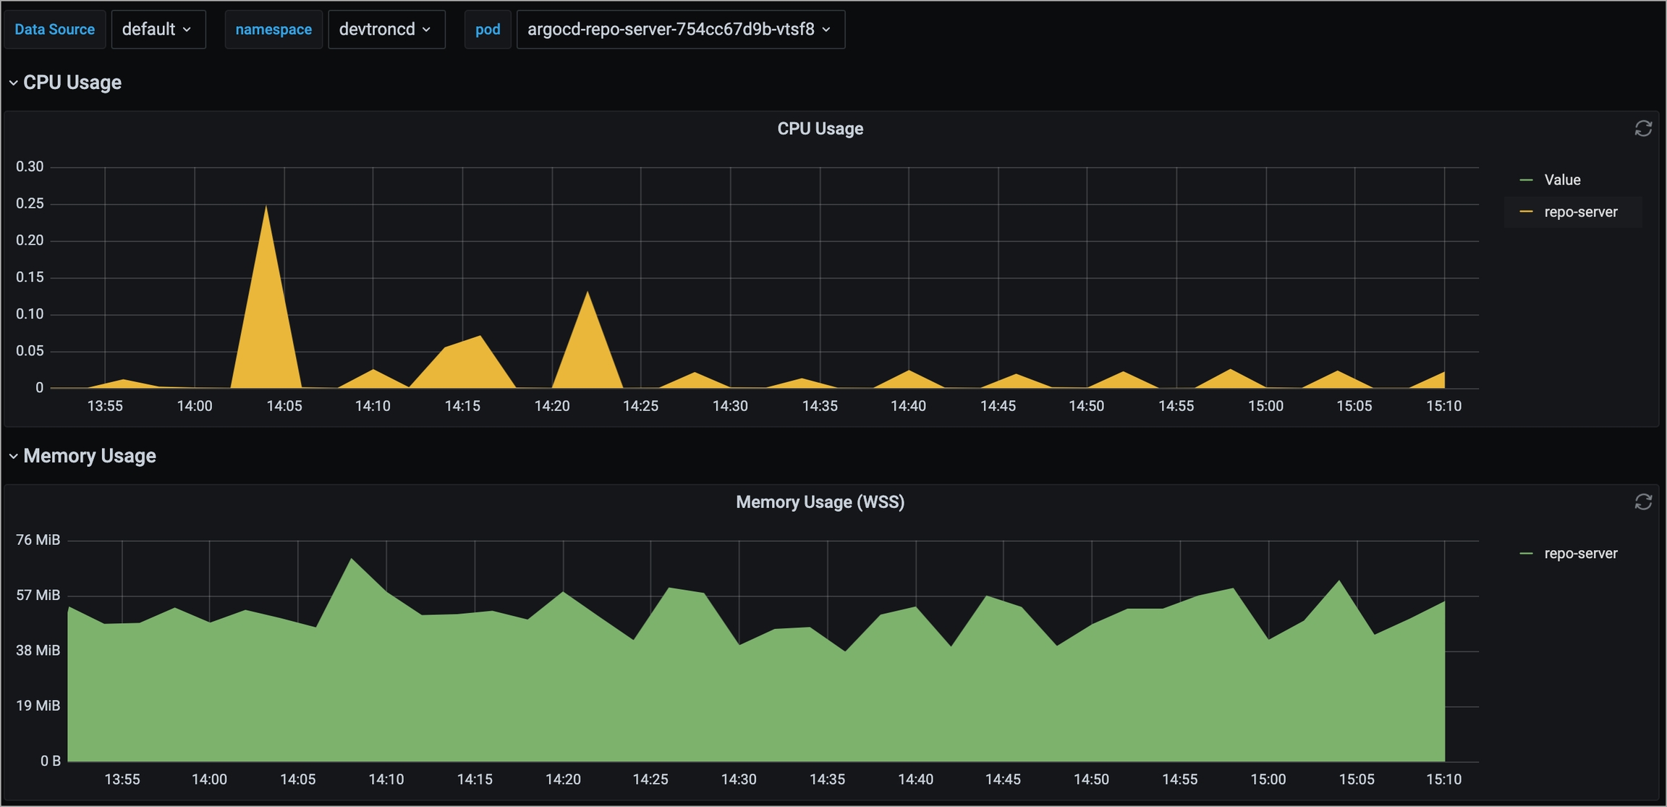The width and height of the screenshot is (1667, 807).
Task: Open the default data source dropdown
Action: point(158,30)
